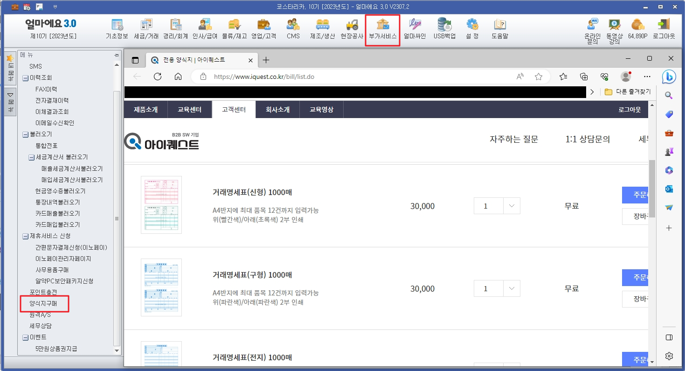The width and height of the screenshot is (685, 371).
Task: Open 양식지구매 in the menu tree
Action: [x=43, y=303]
